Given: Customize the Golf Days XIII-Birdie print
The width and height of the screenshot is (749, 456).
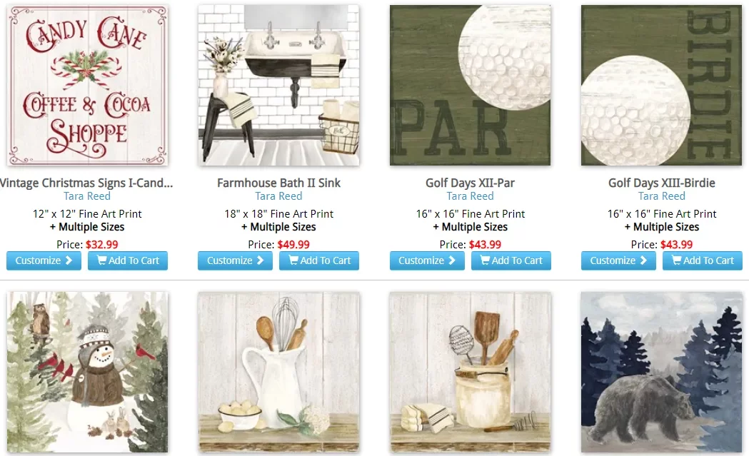Looking at the screenshot, I should click(618, 260).
